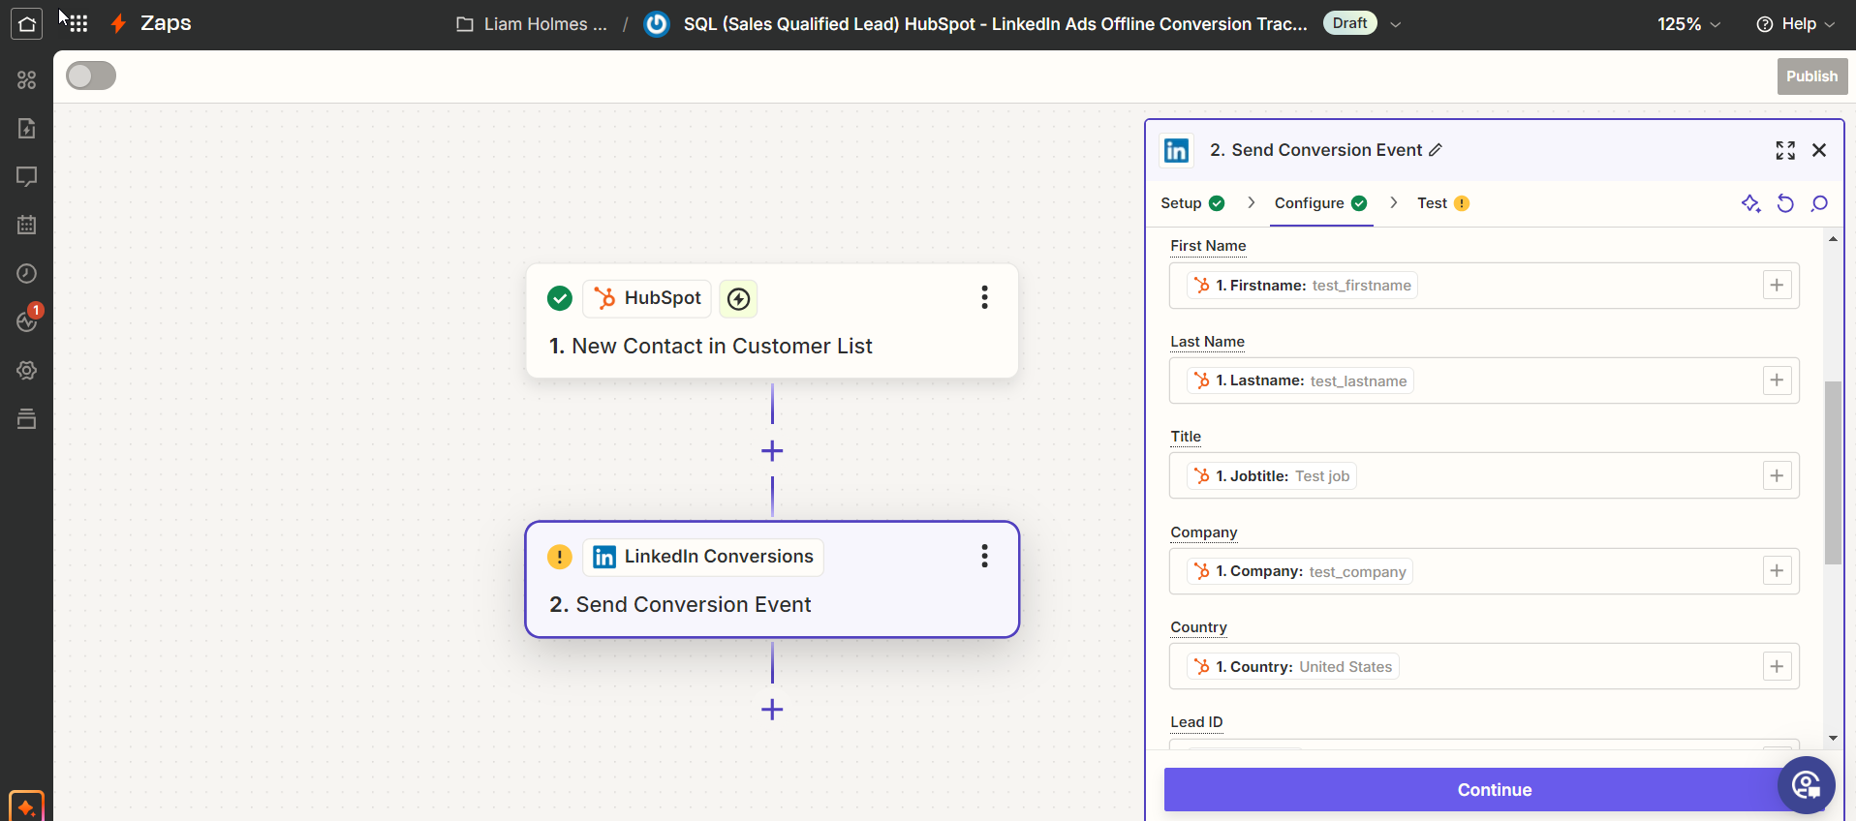Viewport: 1856px width, 821px height.
Task: Open the versions stack icon in sidebar
Action: [x=26, y=418]
